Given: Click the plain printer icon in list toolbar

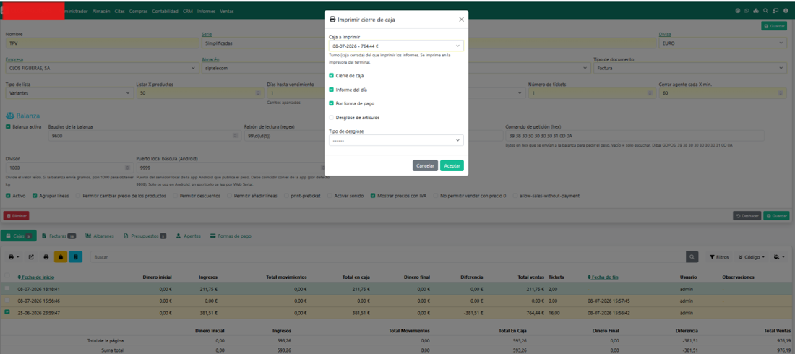Looking at the screenshot, I should tap(46, 257).
